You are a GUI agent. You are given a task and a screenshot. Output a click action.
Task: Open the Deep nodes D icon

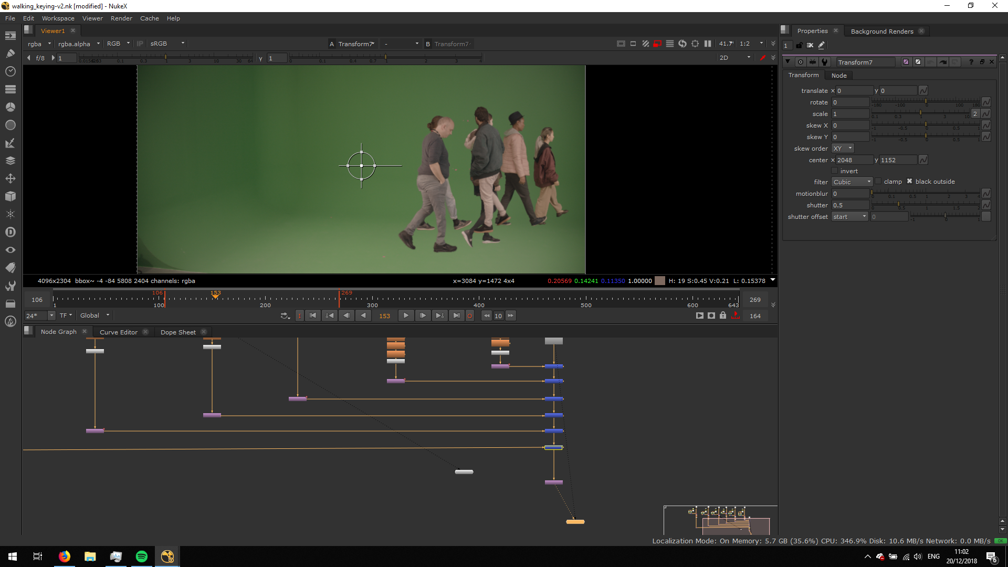pos(10,232)
